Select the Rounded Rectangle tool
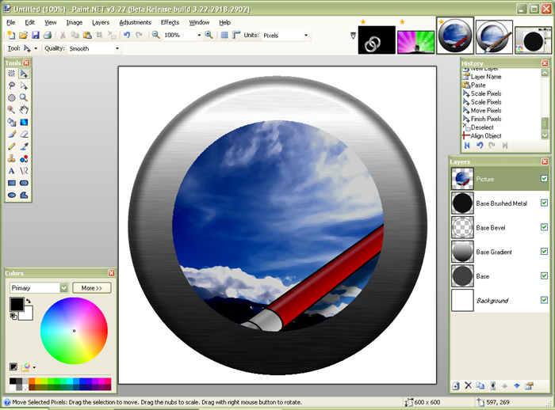The height and width of the screenshot is (410, 555). 24,183
